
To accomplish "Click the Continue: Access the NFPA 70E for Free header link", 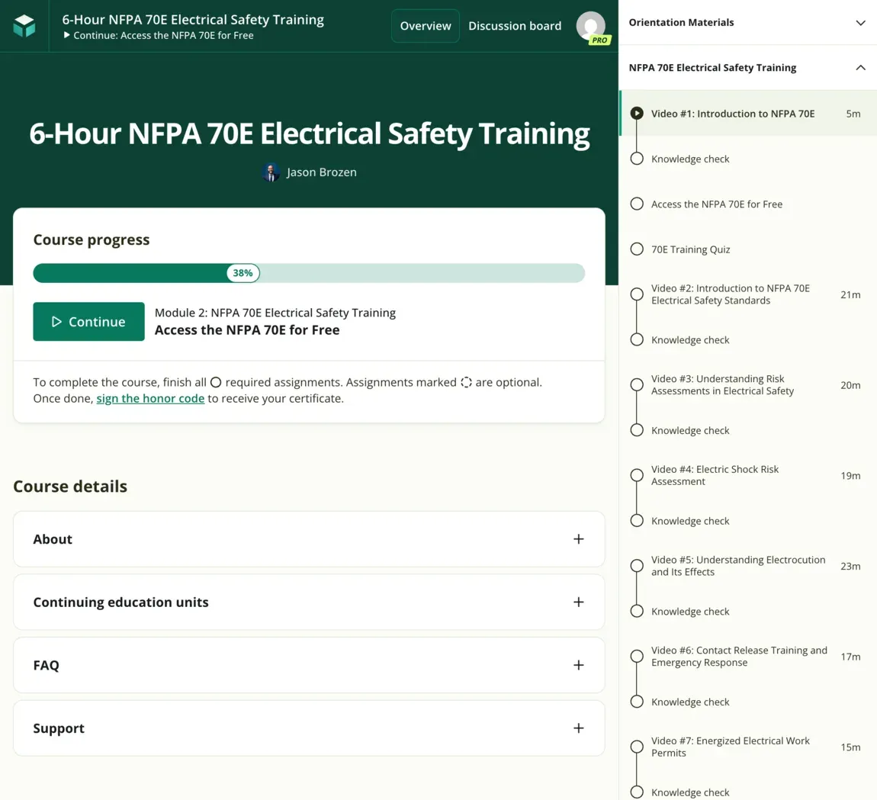I will click(x=159, y=35).
